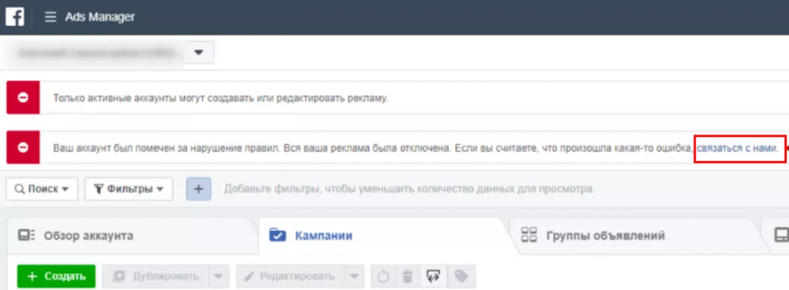Viewport: 789px width, 290px height.
Task: Click the revert/undo circular arrow icon
Action: (383, 277)
